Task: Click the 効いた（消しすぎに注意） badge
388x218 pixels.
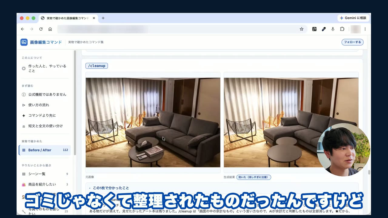Action: pos(254,177)
